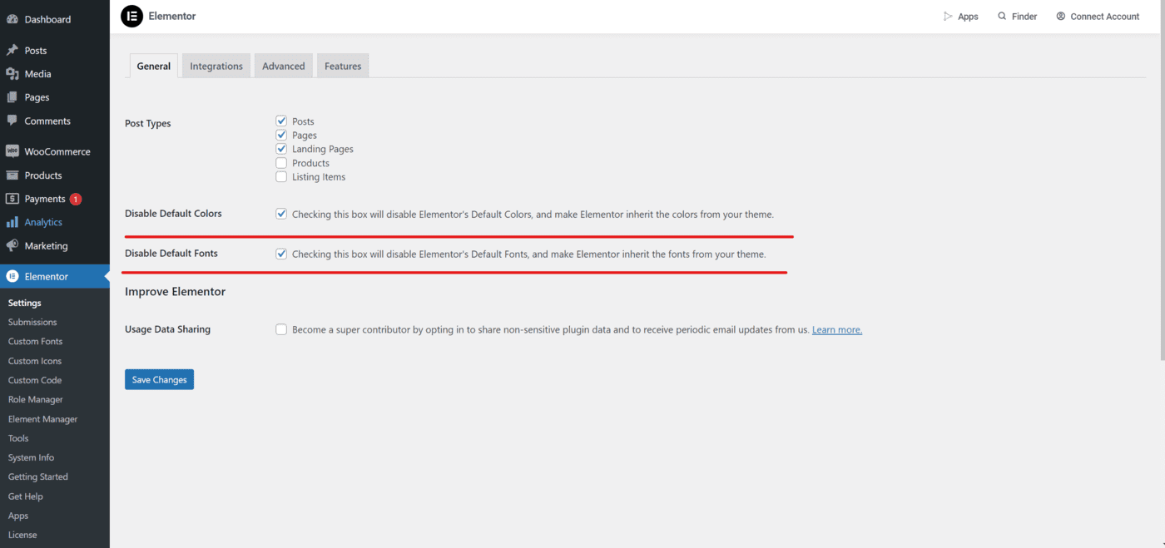Open the Dashboard icon in sidebar

12,19
